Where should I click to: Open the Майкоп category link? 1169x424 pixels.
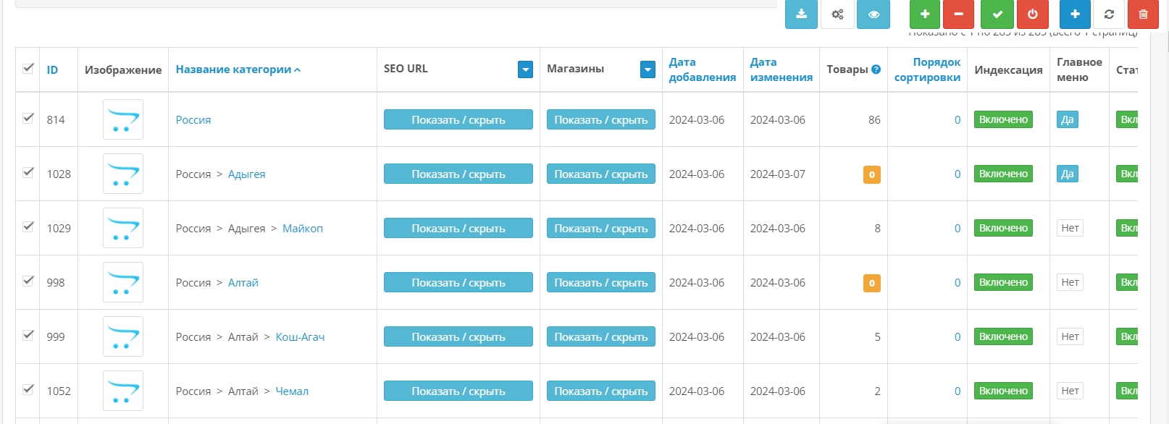pyautogui.click(x=302, y=229)
